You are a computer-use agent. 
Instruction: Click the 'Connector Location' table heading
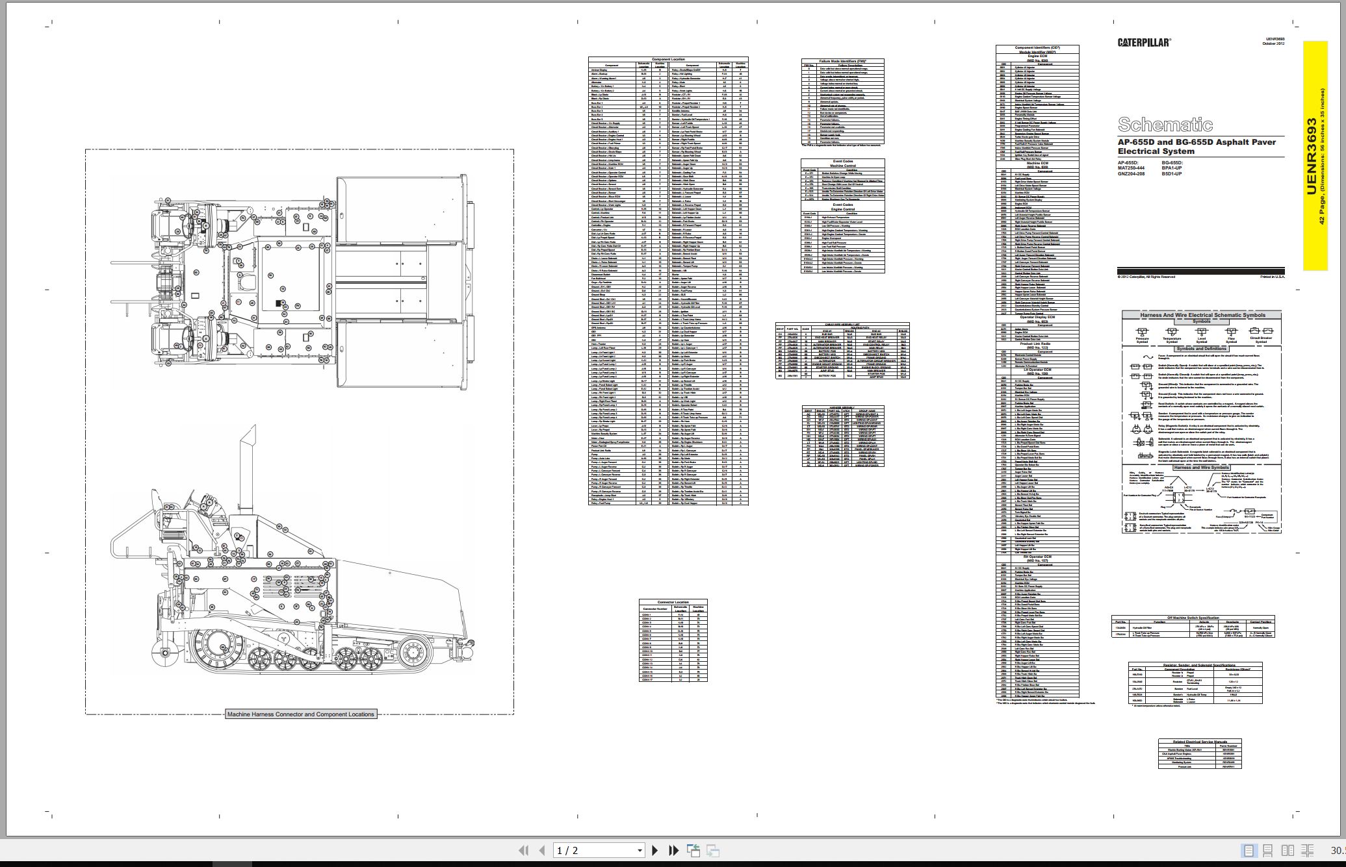(x=673, y=602)
